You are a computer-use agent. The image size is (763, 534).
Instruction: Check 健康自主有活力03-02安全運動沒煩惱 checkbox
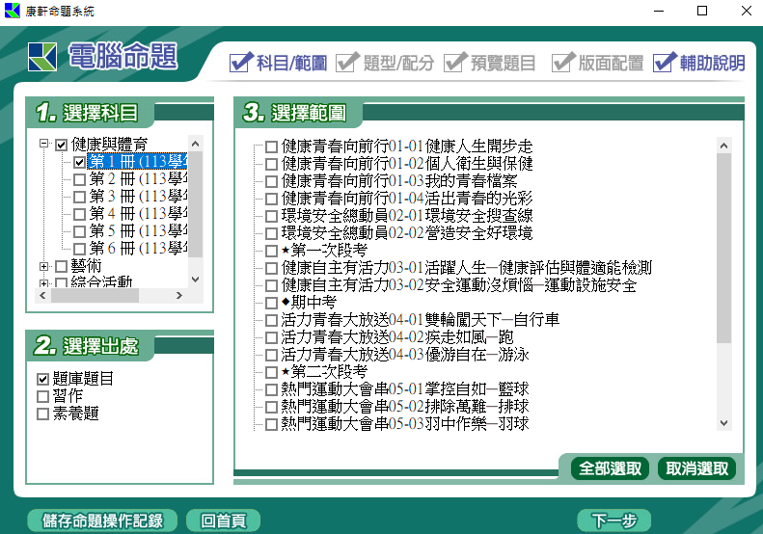271,285
